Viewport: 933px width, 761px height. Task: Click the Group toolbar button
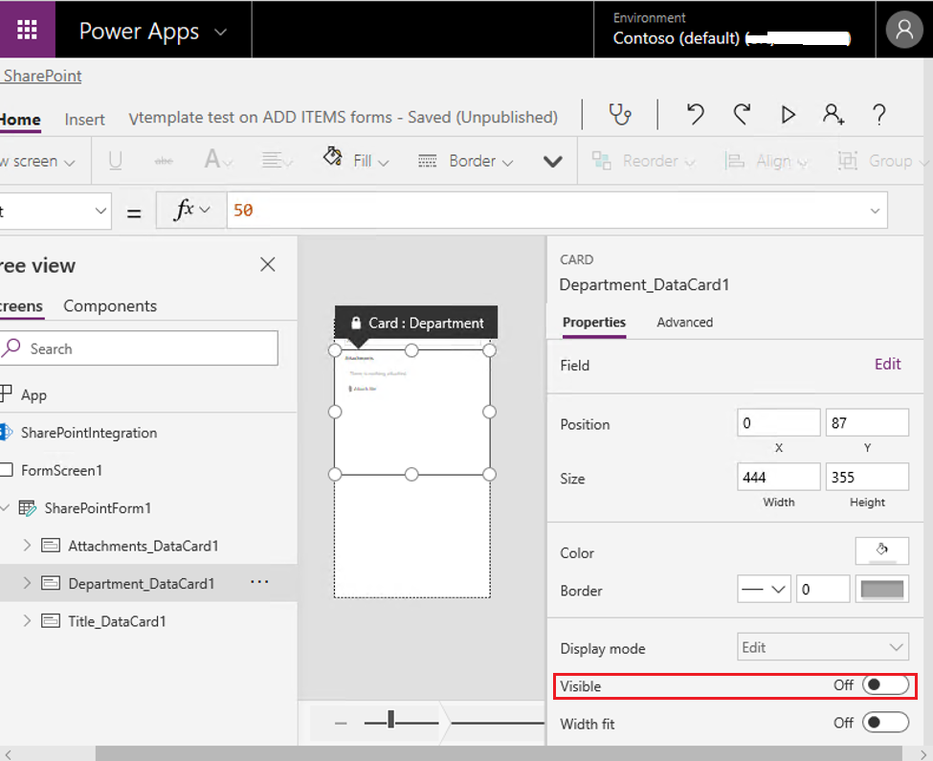point(882,161)
